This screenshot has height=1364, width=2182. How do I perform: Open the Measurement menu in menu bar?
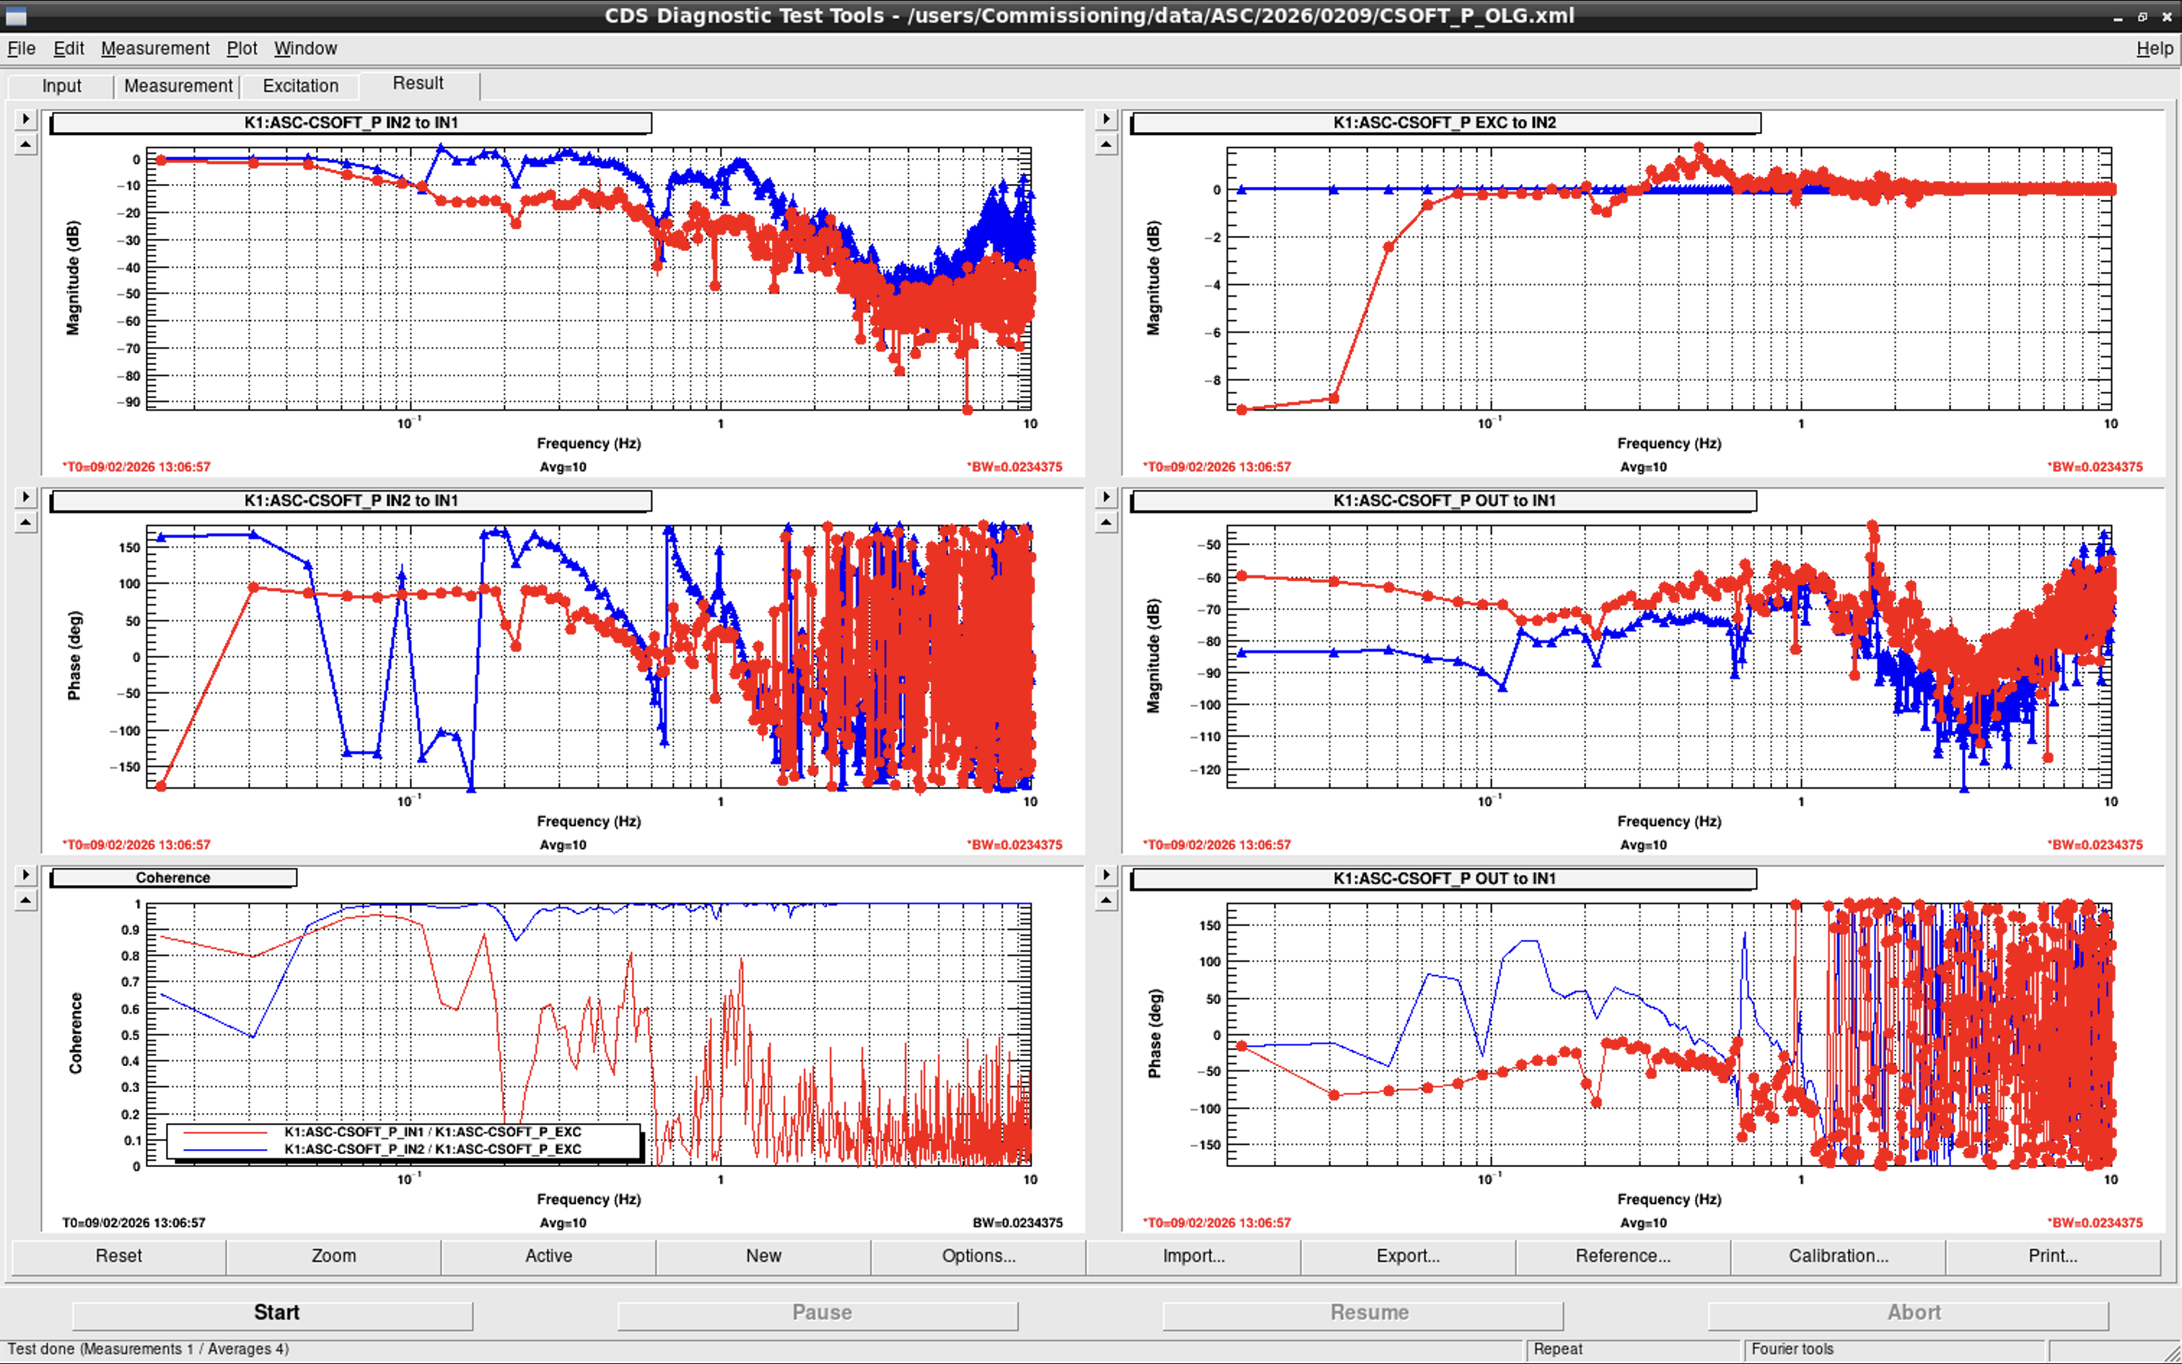click(x=155, y=49)
